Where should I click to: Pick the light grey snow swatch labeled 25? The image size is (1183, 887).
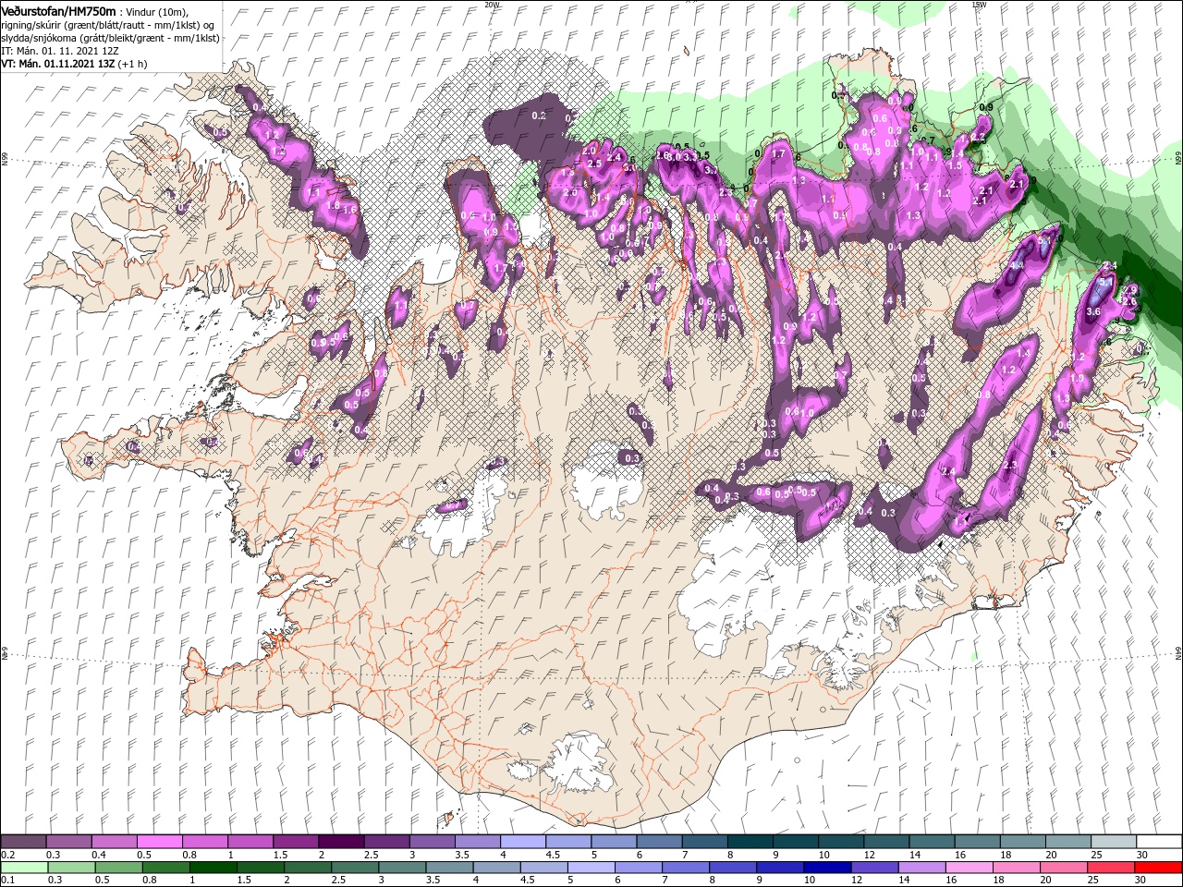(x=1113, y=842)
